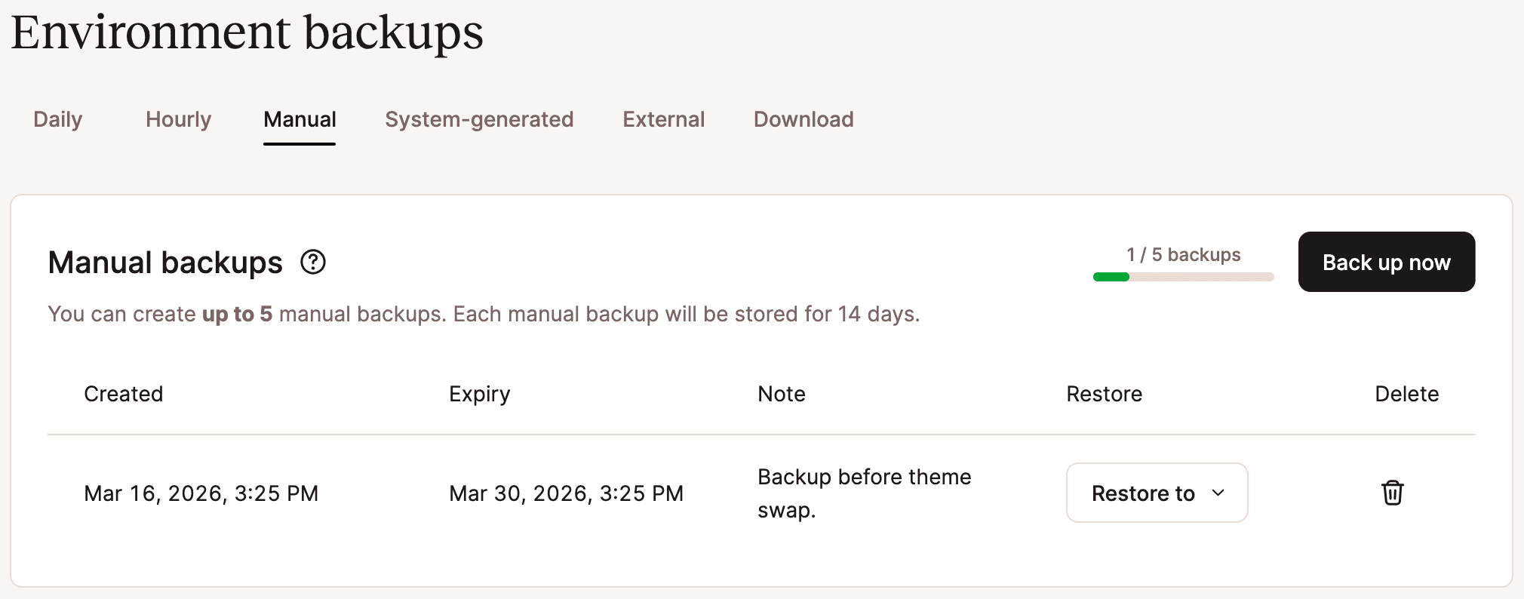The width and height of the screenshot is (1524, 599).
Task: Click the chevron on the Restore to button
Action: pos(1218,493)
